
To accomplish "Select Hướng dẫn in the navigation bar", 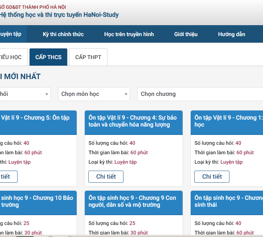I will [232, 34].
